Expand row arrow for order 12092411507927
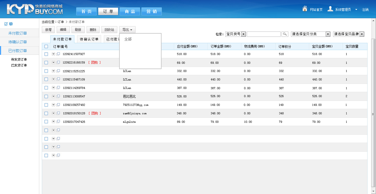This screenshot has height=194, width=376. click(53, 54)
